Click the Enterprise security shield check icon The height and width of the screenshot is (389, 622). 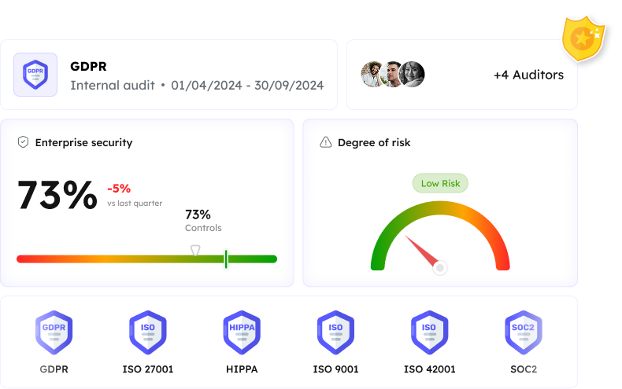point(23,141)
